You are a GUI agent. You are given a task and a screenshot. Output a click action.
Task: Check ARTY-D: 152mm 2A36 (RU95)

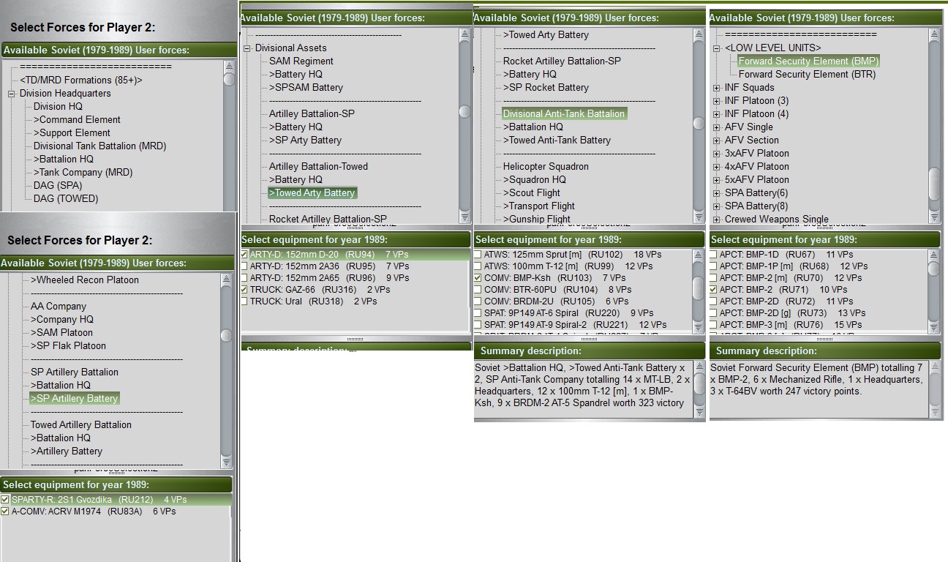[244, 266]
